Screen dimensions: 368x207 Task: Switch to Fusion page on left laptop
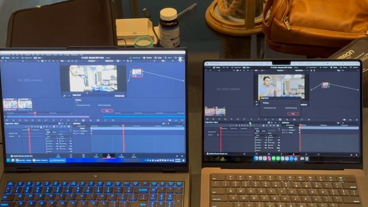pos(96,156)
